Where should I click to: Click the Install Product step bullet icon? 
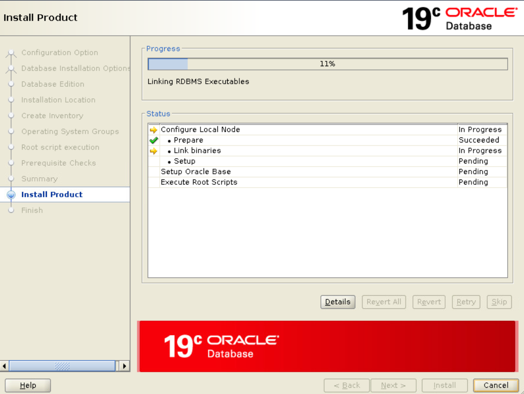click(x=11, y=195)
